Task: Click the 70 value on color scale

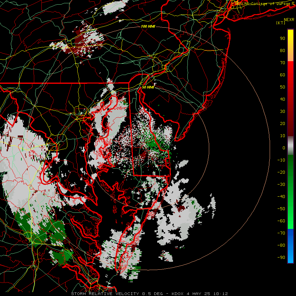Action: (283, 63)
